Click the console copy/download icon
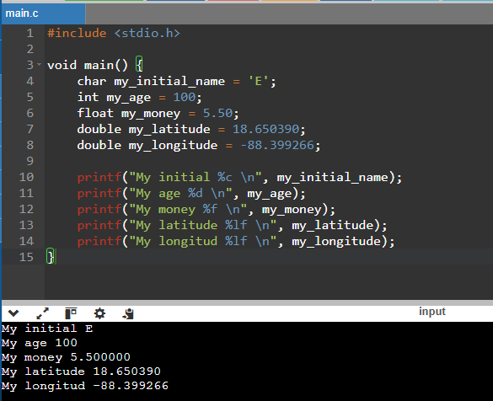The height and width of the screenshot is (401, 493). point(128,313)
